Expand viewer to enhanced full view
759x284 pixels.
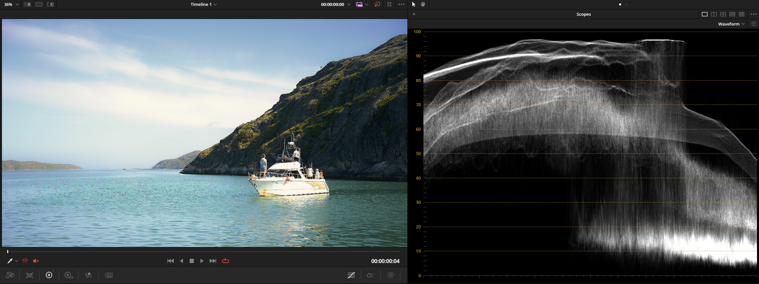[390, 4]
